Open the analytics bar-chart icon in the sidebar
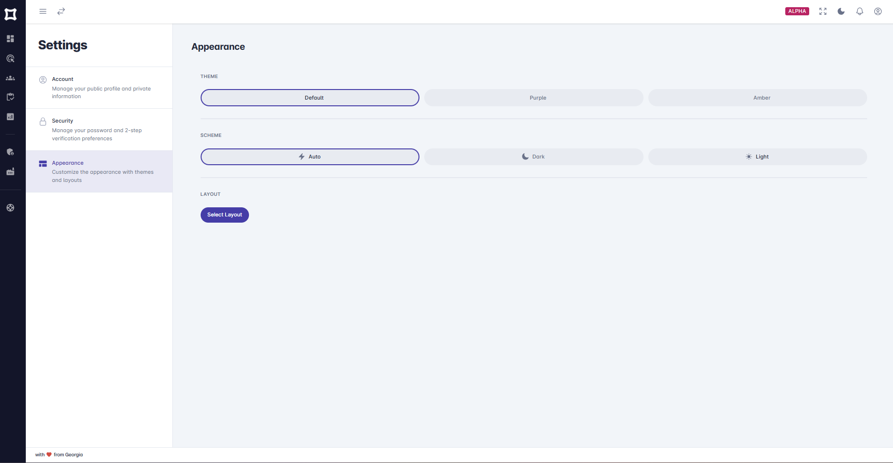 coord(10,116)
